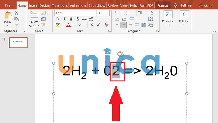The height and width of the screenshot is (123, 218).
Task: Click the Decrease Font Size icon
Action: pyautogui.click(x=98, y=25)
